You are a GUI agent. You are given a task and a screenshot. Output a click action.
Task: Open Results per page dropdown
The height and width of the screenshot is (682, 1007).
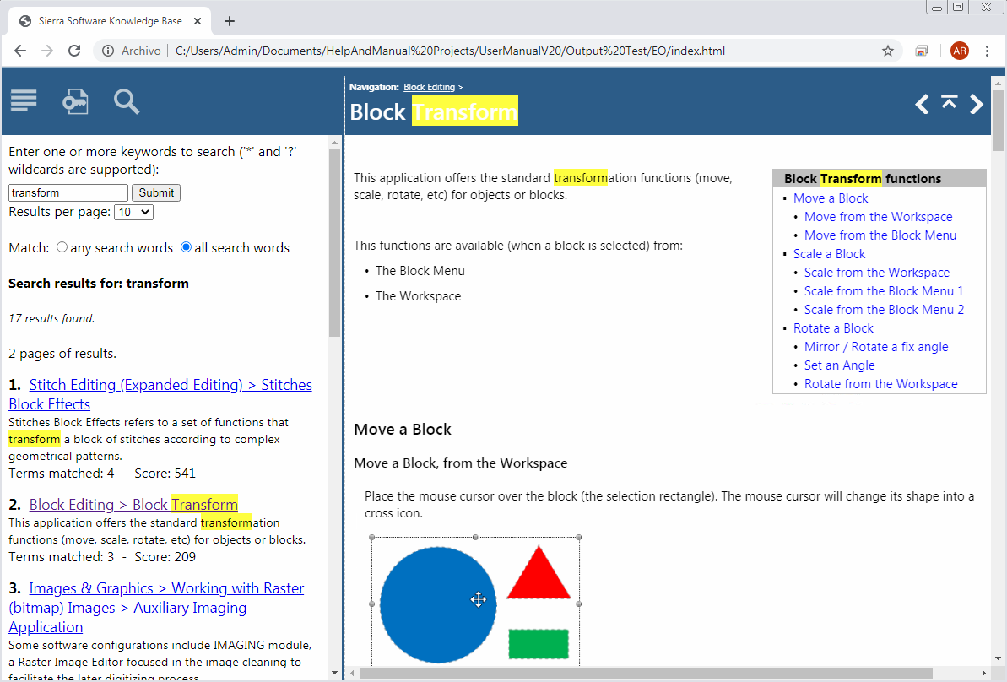(133, 212)
